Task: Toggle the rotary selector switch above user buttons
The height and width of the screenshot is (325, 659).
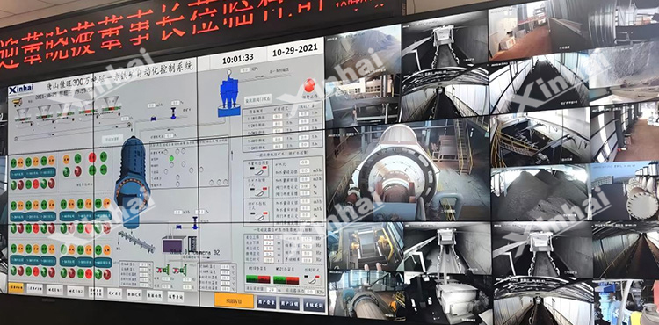Action: [x=311, y=279]
